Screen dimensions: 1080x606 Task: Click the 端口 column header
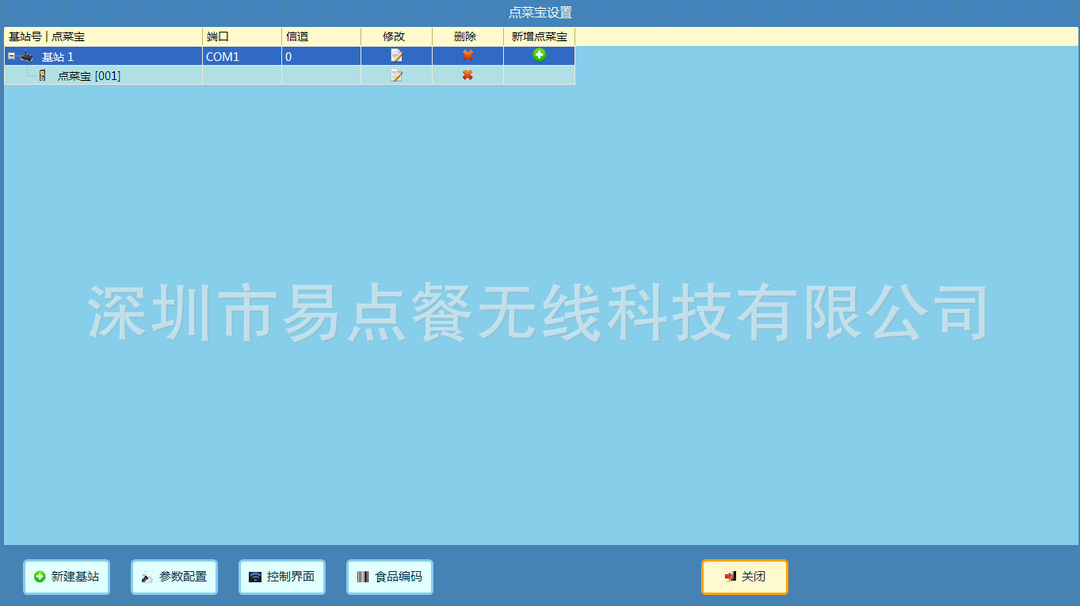click(242, 36)
